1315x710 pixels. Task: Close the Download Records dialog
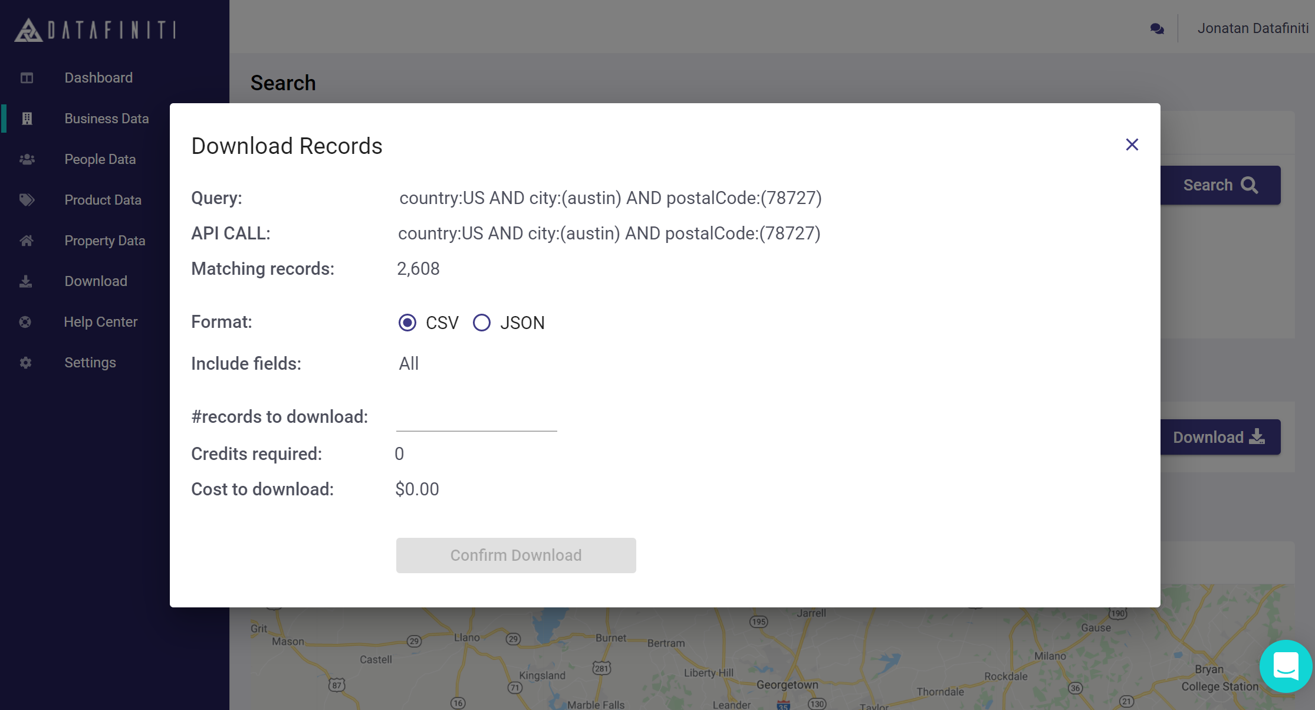point(1132,144)
